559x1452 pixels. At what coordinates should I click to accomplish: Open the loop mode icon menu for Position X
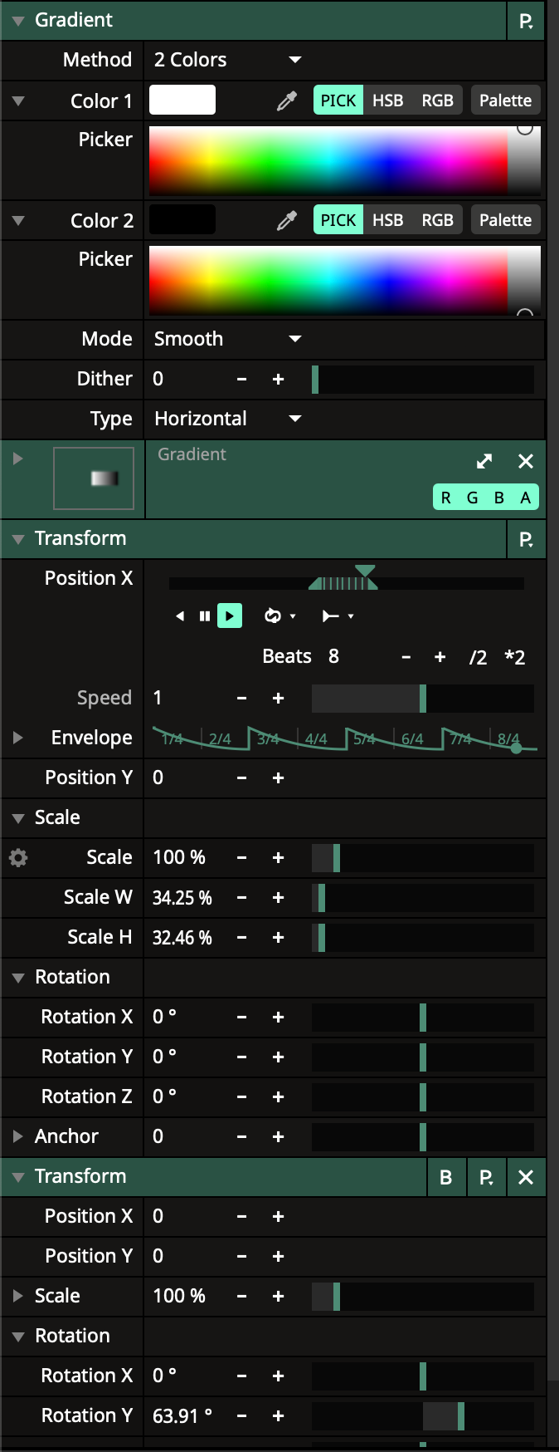point(279,616)
